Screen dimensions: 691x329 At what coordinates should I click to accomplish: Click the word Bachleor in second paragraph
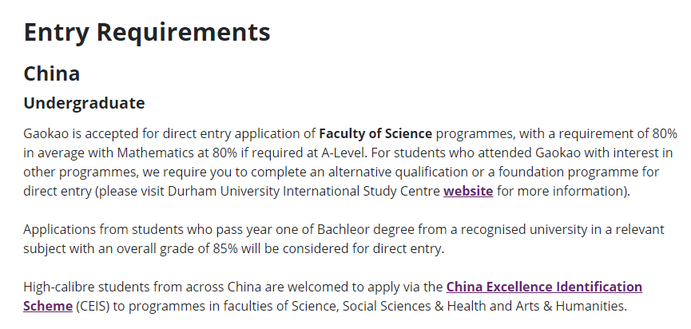[x=344, y=229]
